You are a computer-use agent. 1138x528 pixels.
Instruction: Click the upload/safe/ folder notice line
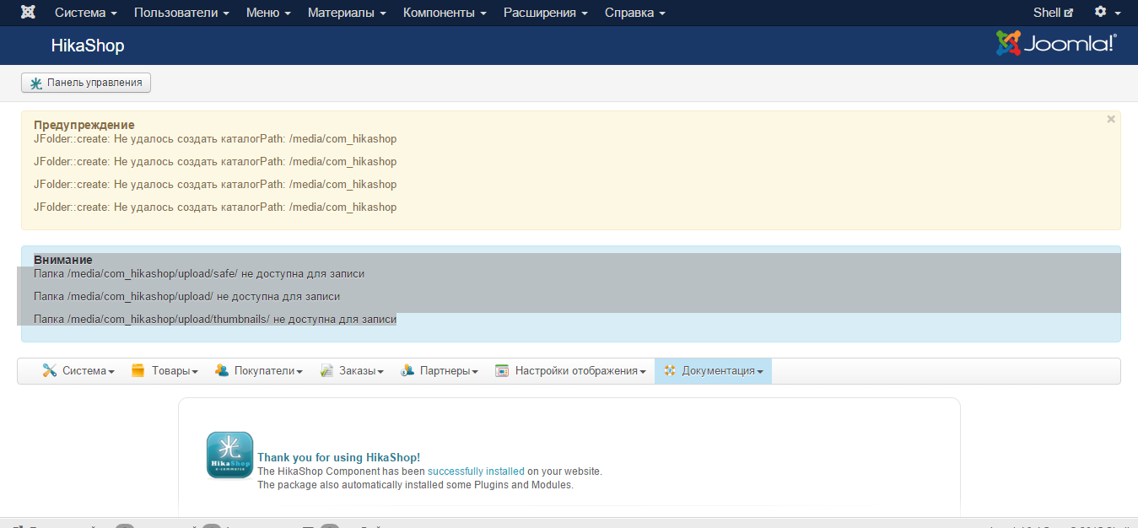[199, 274]
